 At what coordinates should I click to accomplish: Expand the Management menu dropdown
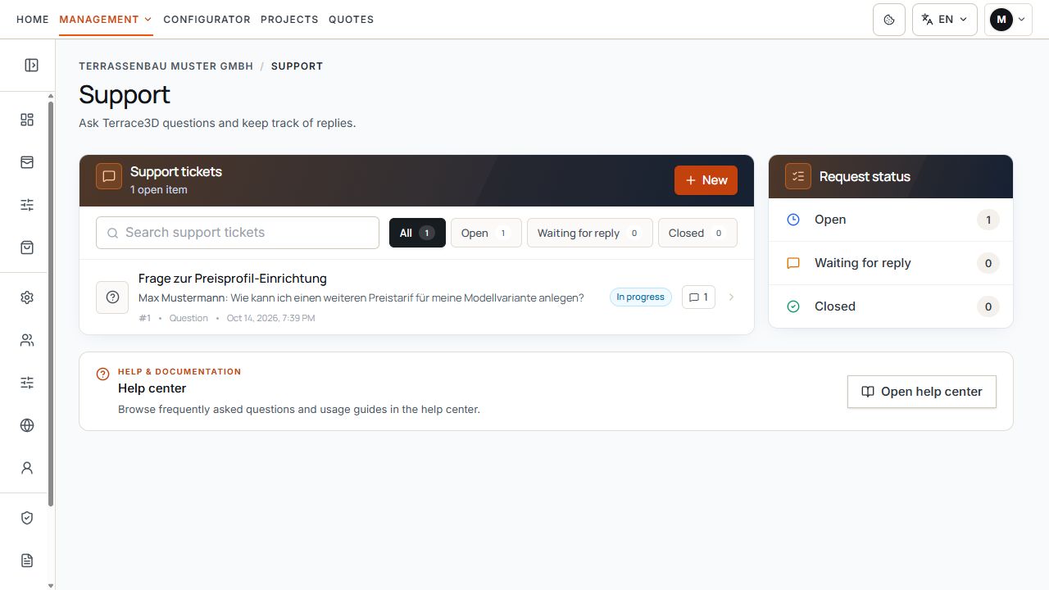(106, 19)
